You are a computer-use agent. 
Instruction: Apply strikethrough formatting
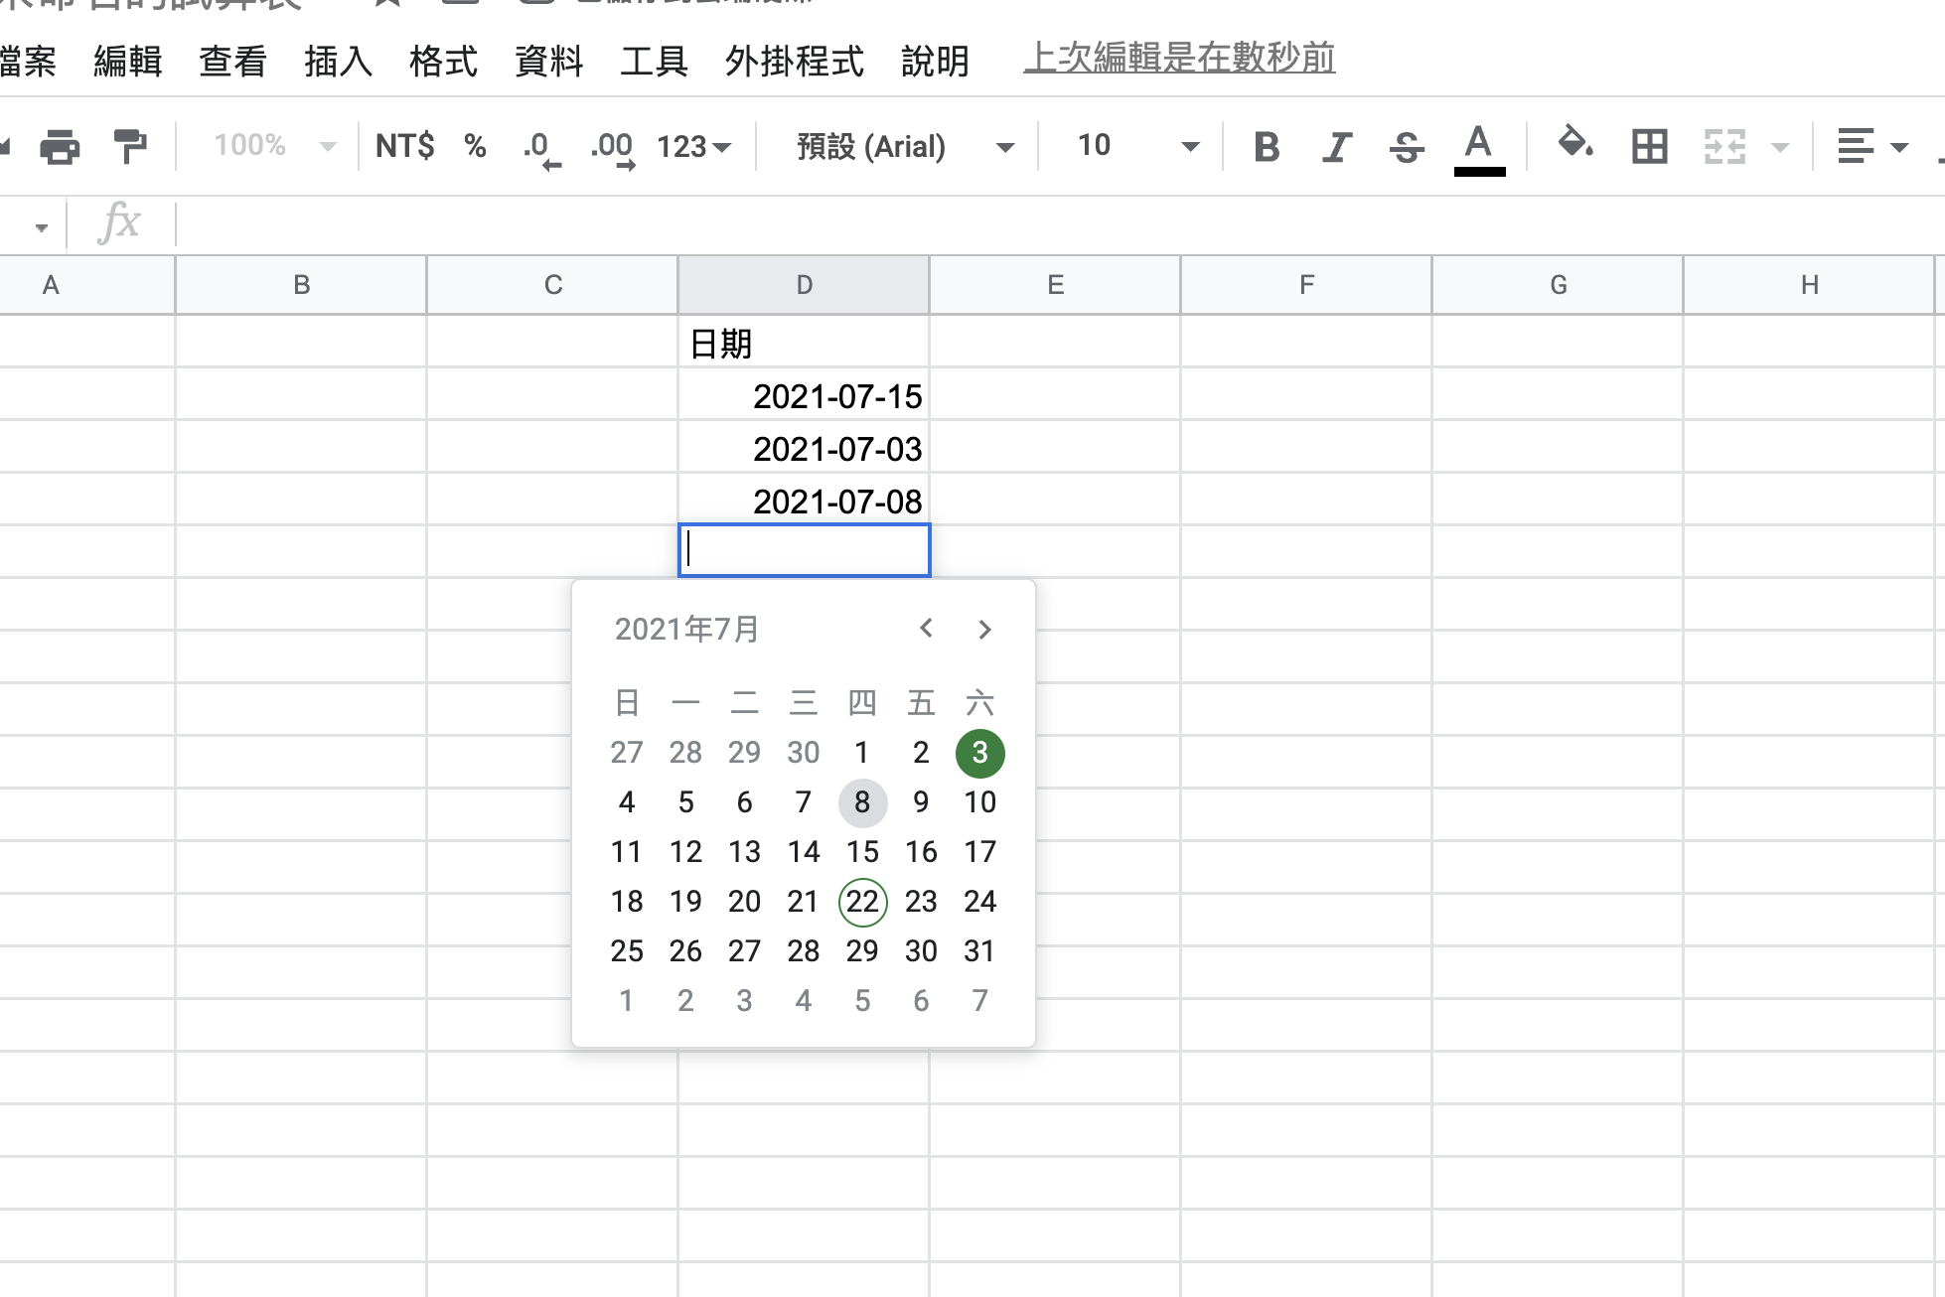[x=1407, y=146]
